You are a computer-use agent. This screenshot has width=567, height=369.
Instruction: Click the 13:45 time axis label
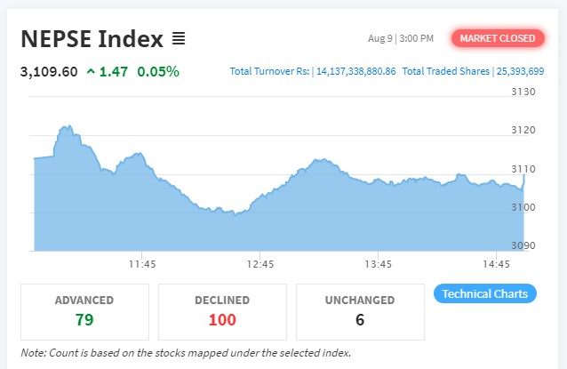[379, 264]
